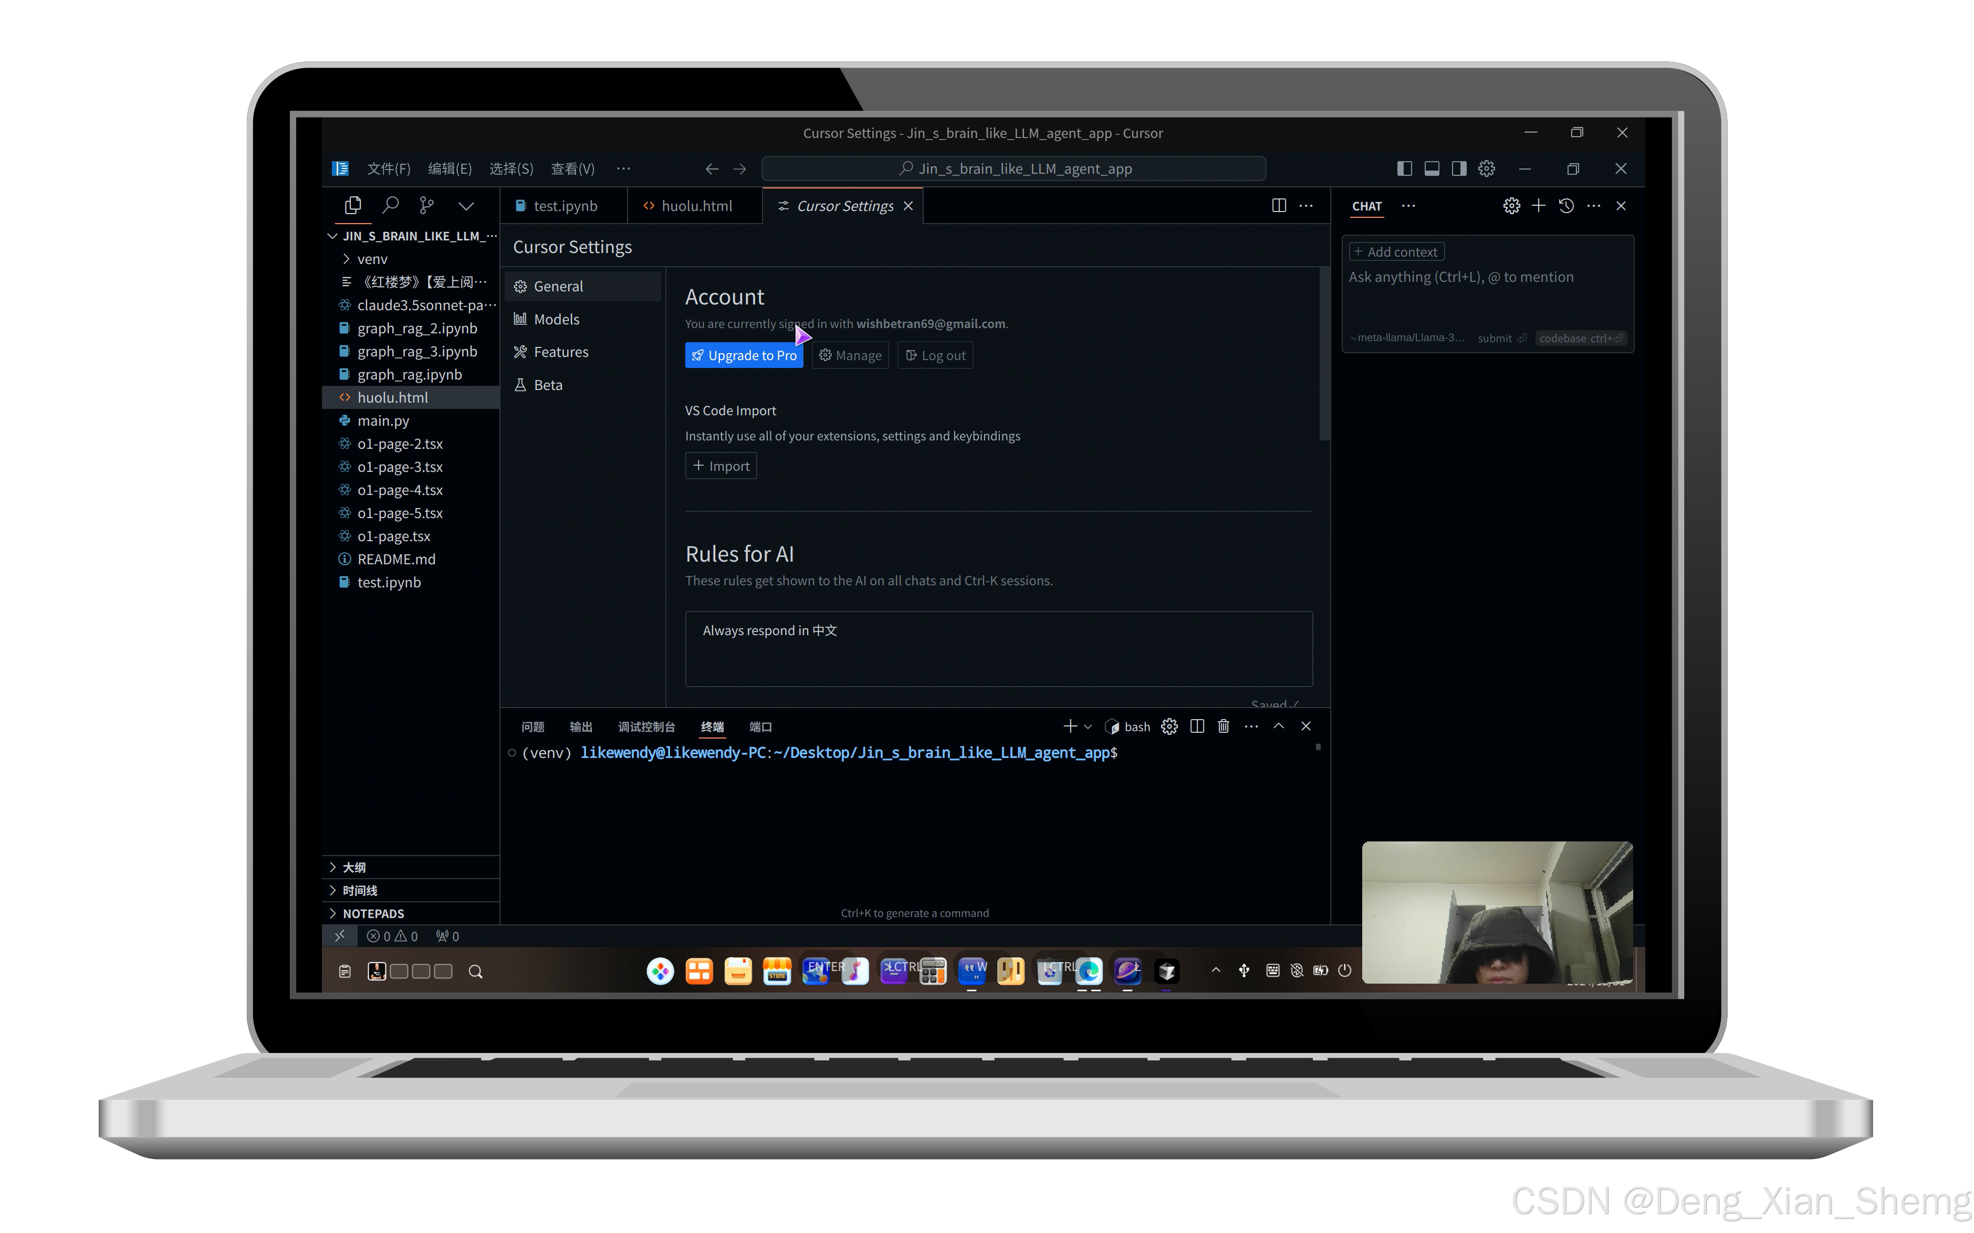Open the new terminal profile dropdown arrow

[1088, 726]
